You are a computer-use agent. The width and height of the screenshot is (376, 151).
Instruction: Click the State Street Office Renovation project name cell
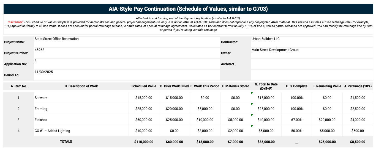tap(57, 39)
